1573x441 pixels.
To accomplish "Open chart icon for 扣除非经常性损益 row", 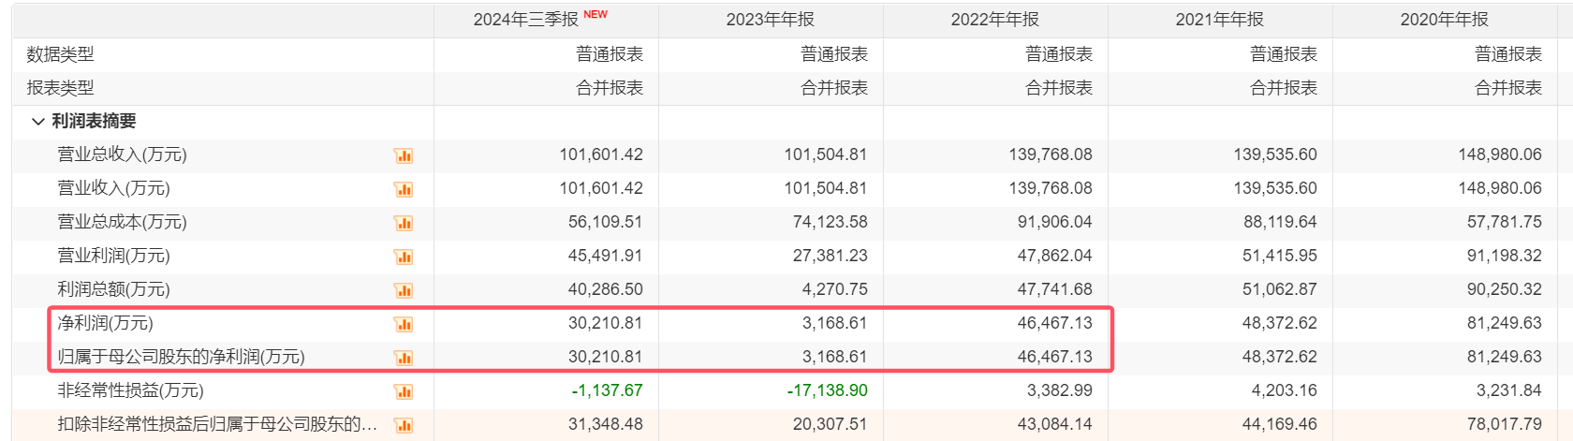I will coord(404,425).
